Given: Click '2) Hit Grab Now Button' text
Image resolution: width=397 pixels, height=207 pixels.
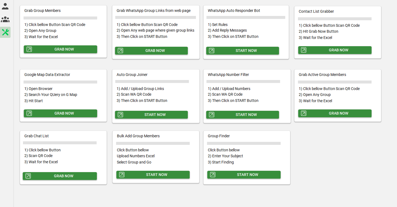Looking at the screenshot, I should tap(319, 31).
